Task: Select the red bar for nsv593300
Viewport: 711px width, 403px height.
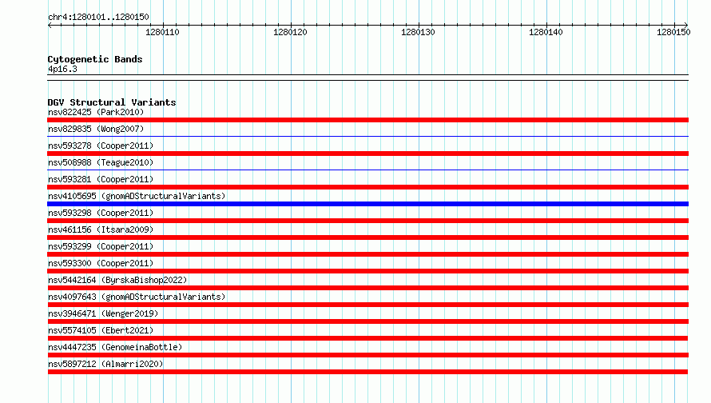Action: coord(367,271)
